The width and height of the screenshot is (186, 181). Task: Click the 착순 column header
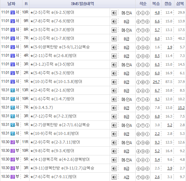click(143, 4)
